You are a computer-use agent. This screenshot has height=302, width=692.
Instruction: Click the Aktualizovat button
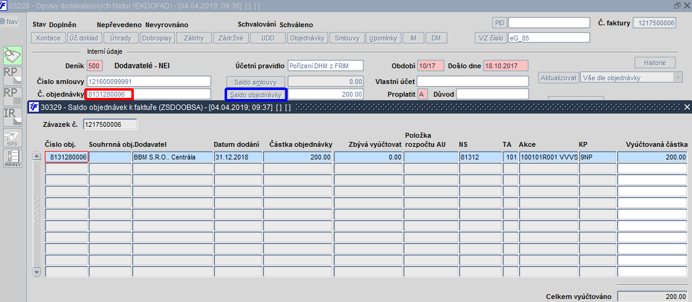click(559, 78)
